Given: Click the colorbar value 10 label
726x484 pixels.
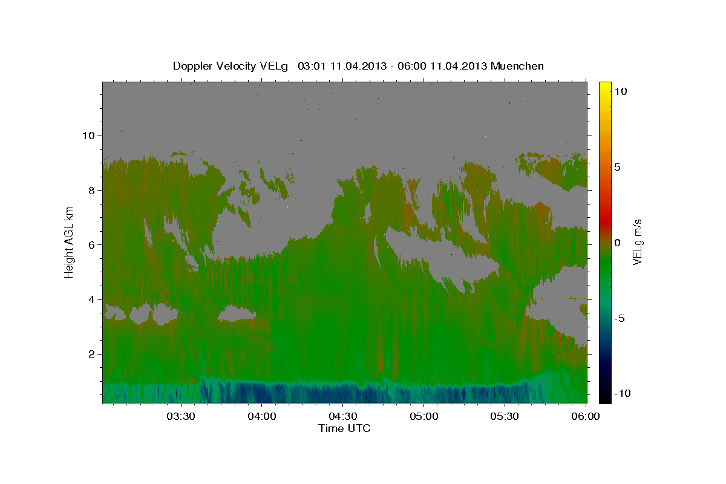Looking at the screenshot, I should click(620, 91).
